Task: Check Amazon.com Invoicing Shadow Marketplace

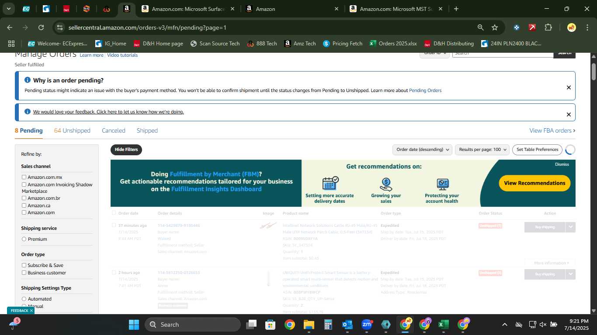Action: (x=24, y=185)
